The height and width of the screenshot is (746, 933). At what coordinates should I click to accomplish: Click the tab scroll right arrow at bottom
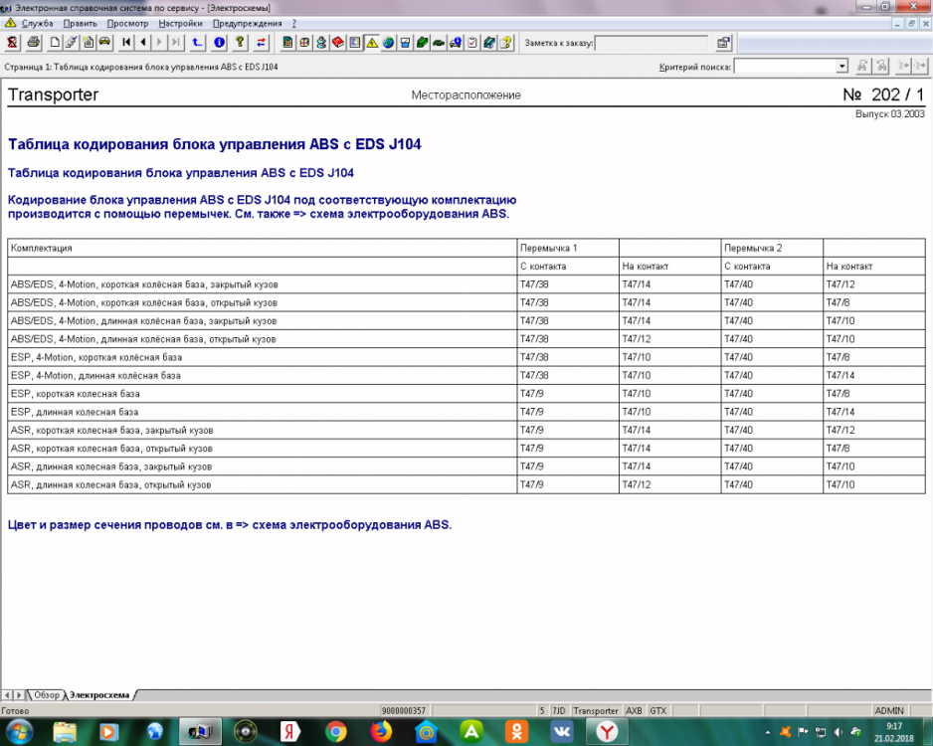click(x=19, y=695)
